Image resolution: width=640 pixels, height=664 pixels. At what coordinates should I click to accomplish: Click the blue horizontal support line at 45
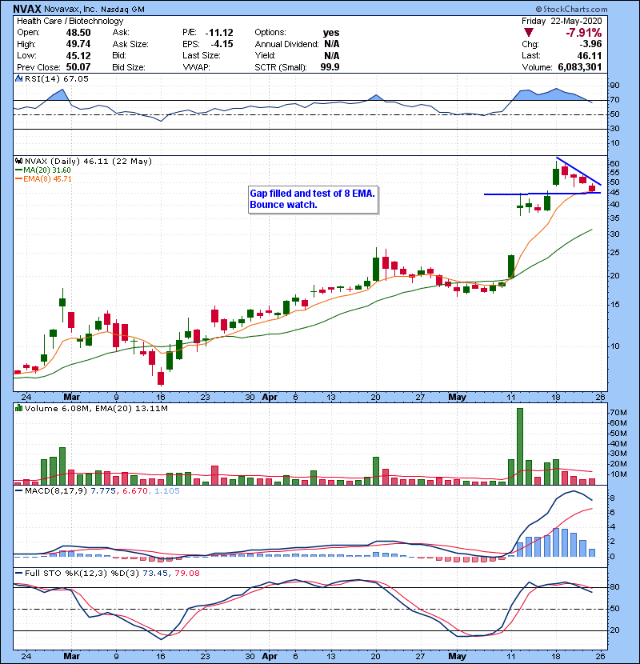tap(542, 194)
